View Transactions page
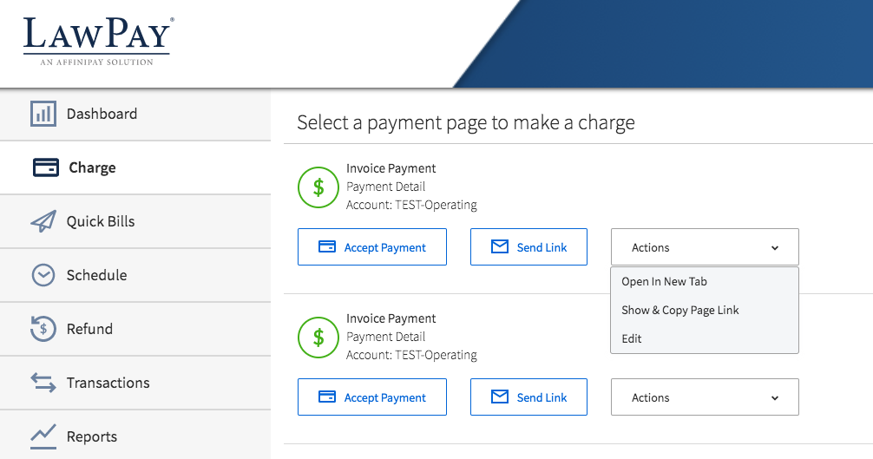 (135, 383)
